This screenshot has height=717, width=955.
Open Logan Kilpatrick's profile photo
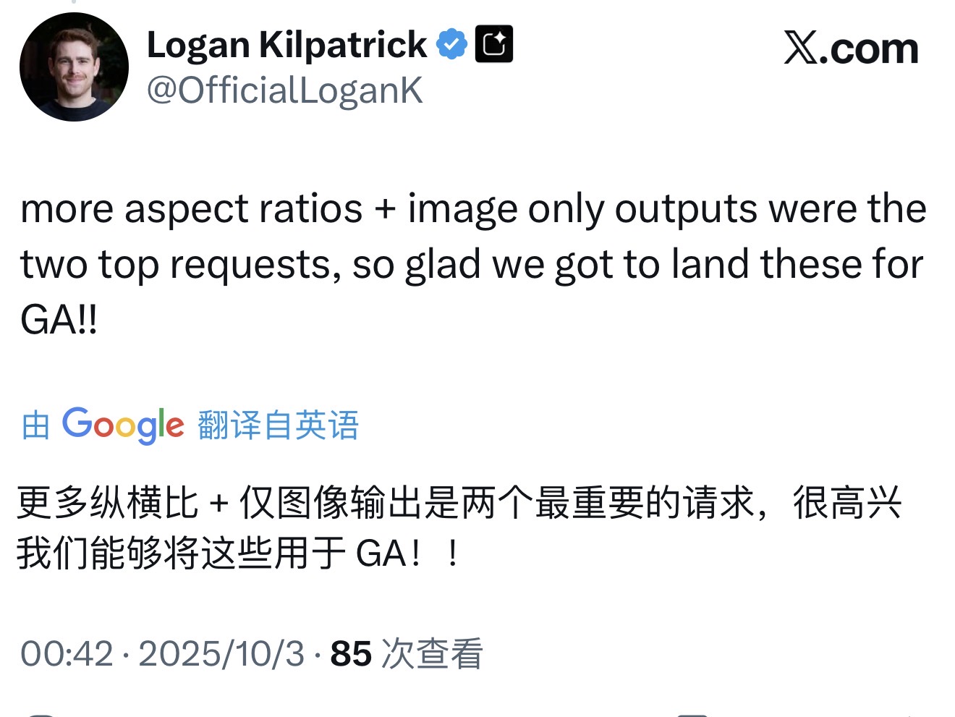tap(74, 67)
